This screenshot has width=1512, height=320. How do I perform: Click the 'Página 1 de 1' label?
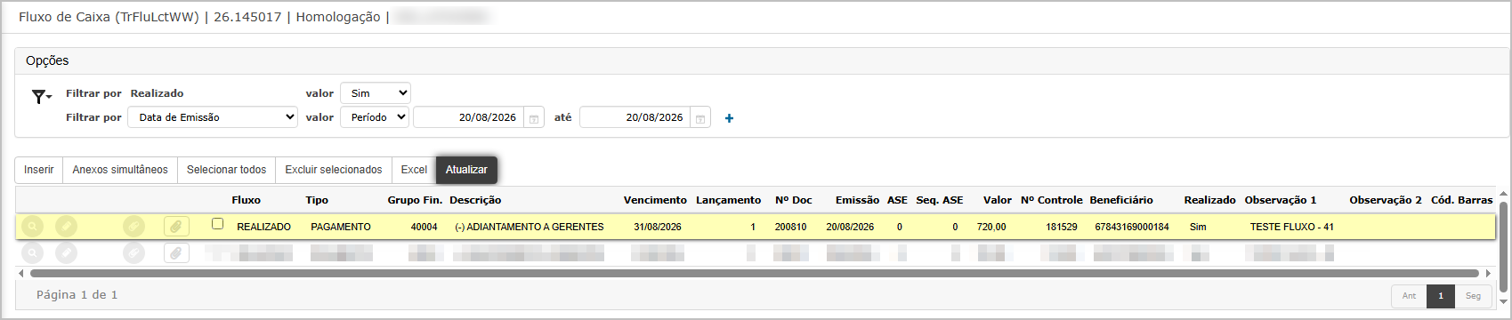77,295
